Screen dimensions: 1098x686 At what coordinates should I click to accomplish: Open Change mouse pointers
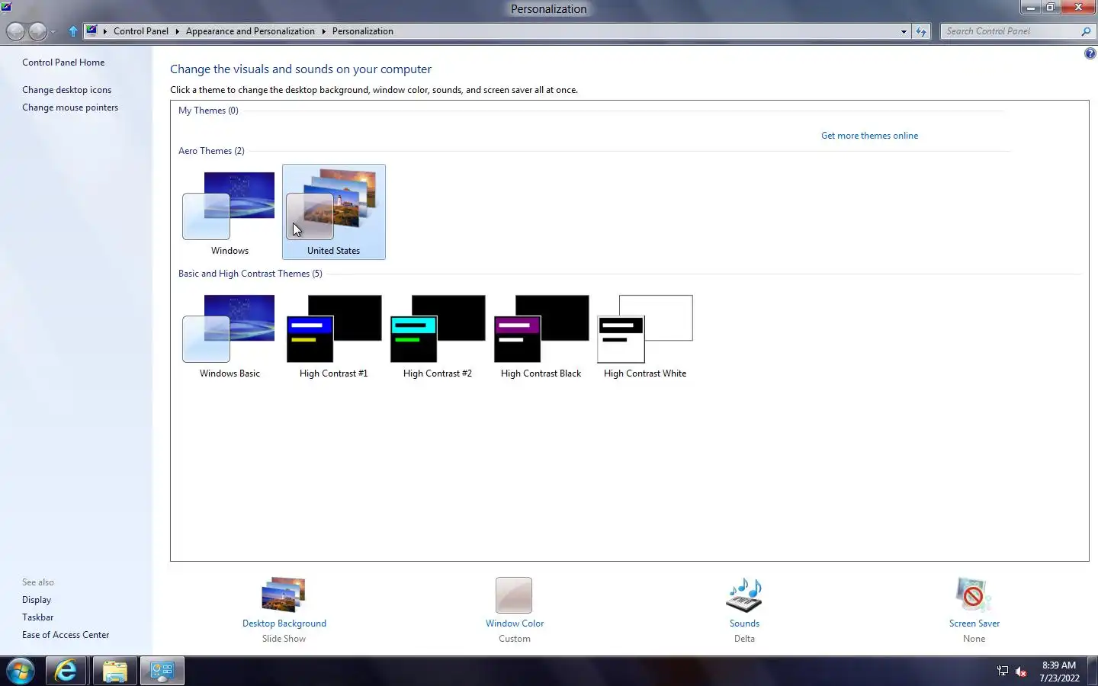[x=70, y=107]
